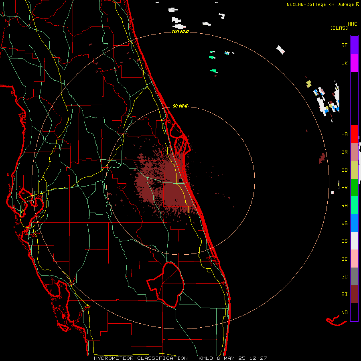Click the 'WS' legend label

click(x=344, y=223)
